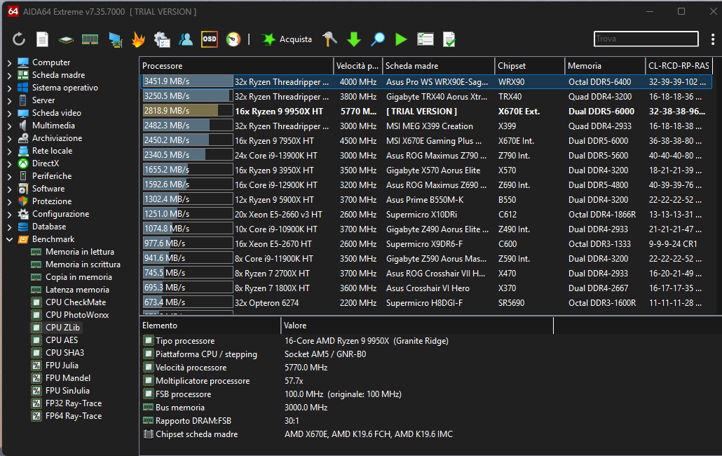
Task: Sort by the Memoria column header
Action: point(605,66)
